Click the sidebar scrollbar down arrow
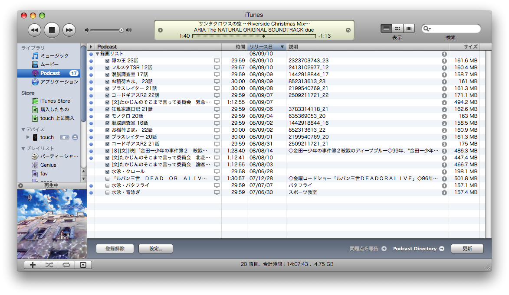The height and width of the screenshot is (295, 509). (x=83, y=178)
